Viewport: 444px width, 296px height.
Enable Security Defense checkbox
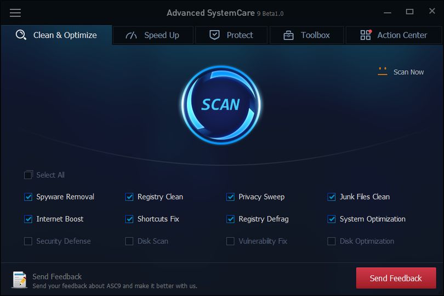(x=29, y=241)
